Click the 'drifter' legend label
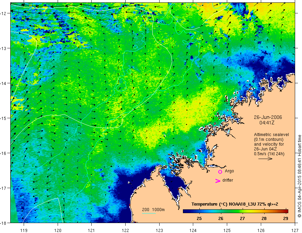 [228, 180]
